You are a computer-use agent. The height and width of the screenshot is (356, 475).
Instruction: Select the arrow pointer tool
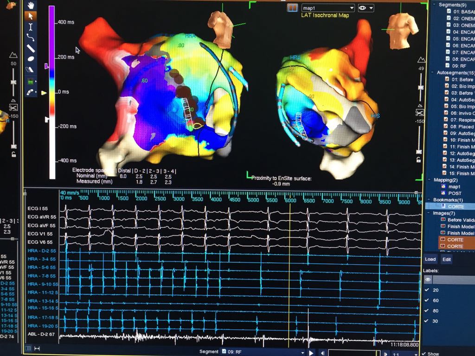pyautogui.click(x=31, y=16)
